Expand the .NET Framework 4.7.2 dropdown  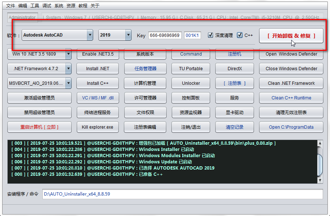(68, 69)
